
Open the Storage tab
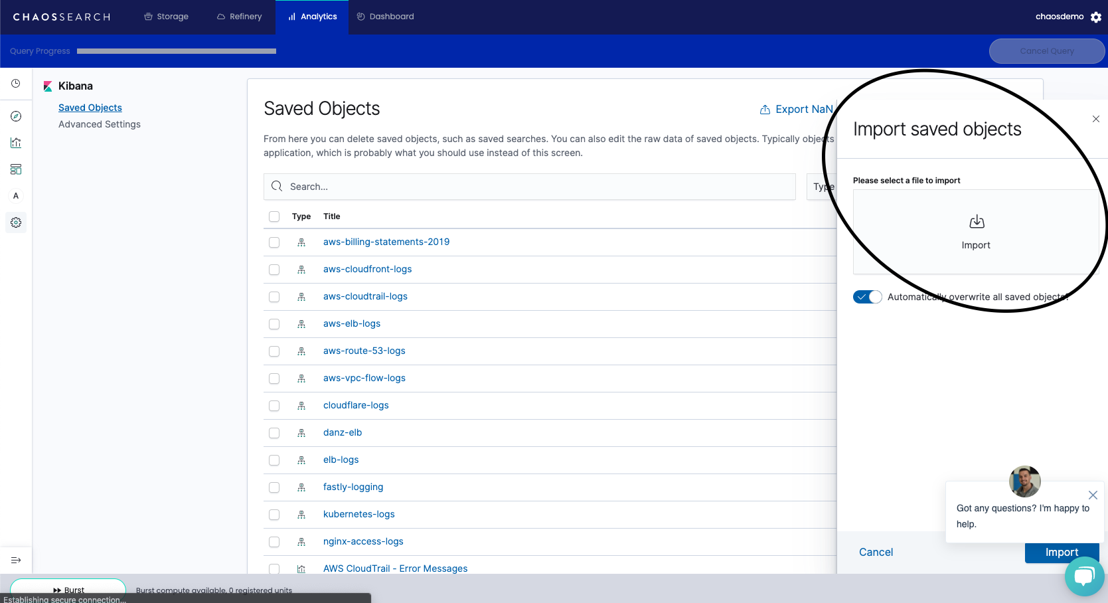[166, 17]
